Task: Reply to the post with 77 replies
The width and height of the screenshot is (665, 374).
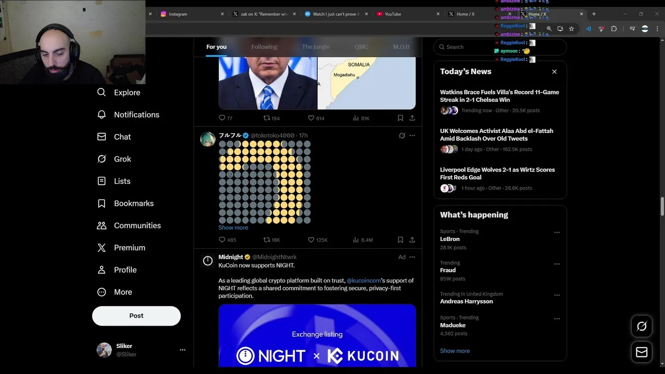Action: (225, 118)
